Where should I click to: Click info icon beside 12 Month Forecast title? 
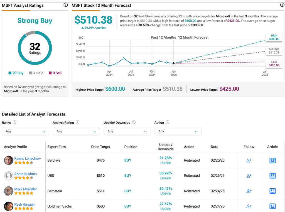(282, 5)
